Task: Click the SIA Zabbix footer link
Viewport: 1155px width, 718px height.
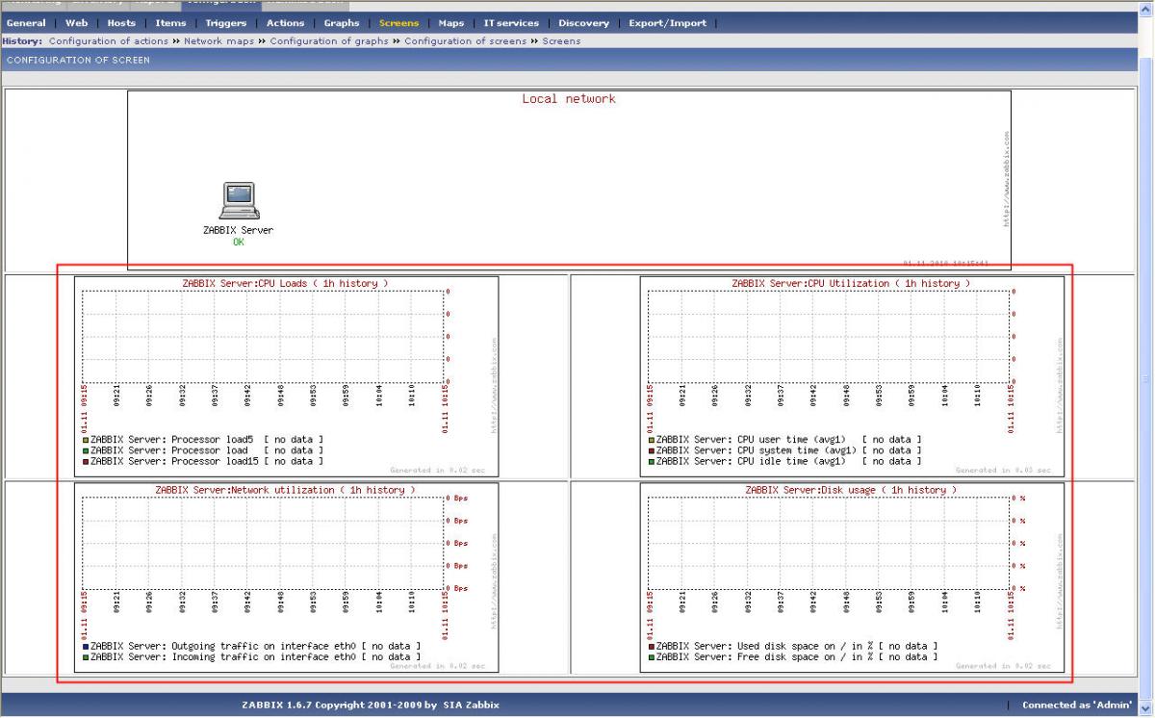Action: point(471,705)
